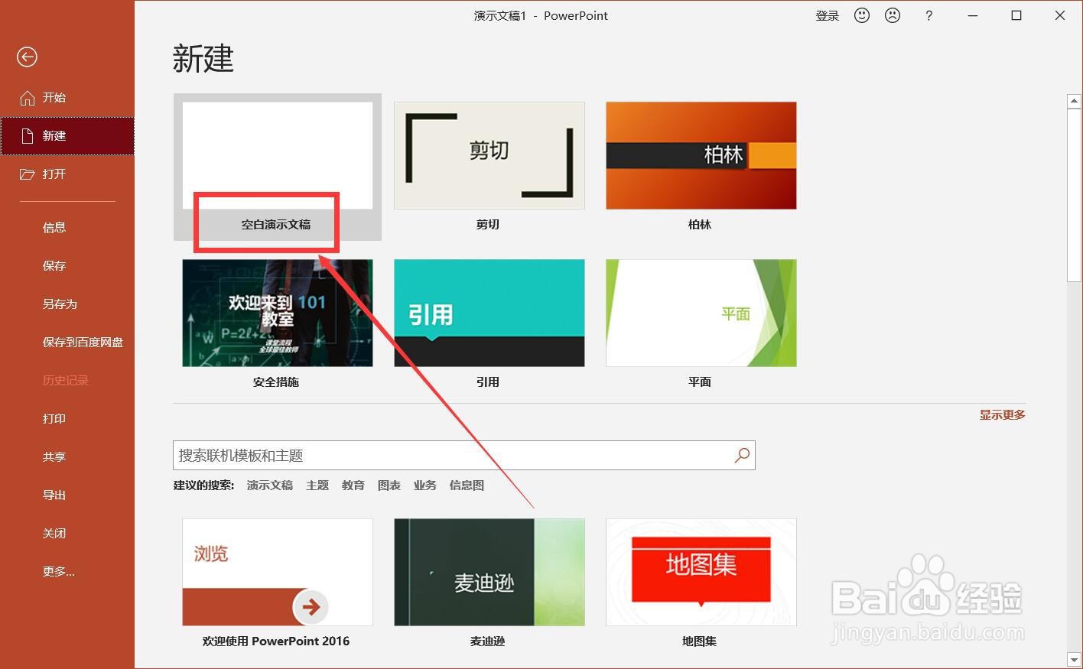Click suggested search 主题
Image resolution: width=1083 pixels, height=669 pixels.
317,486
